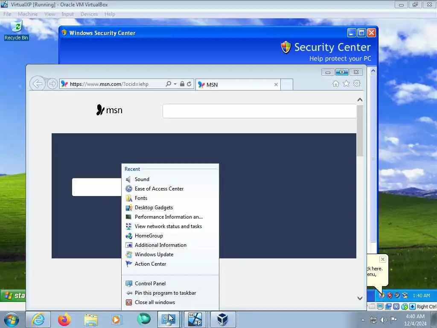Click Internet Explorer forward arrow button
The width and height of the screenshot is (437, 328).
[52, 84]
